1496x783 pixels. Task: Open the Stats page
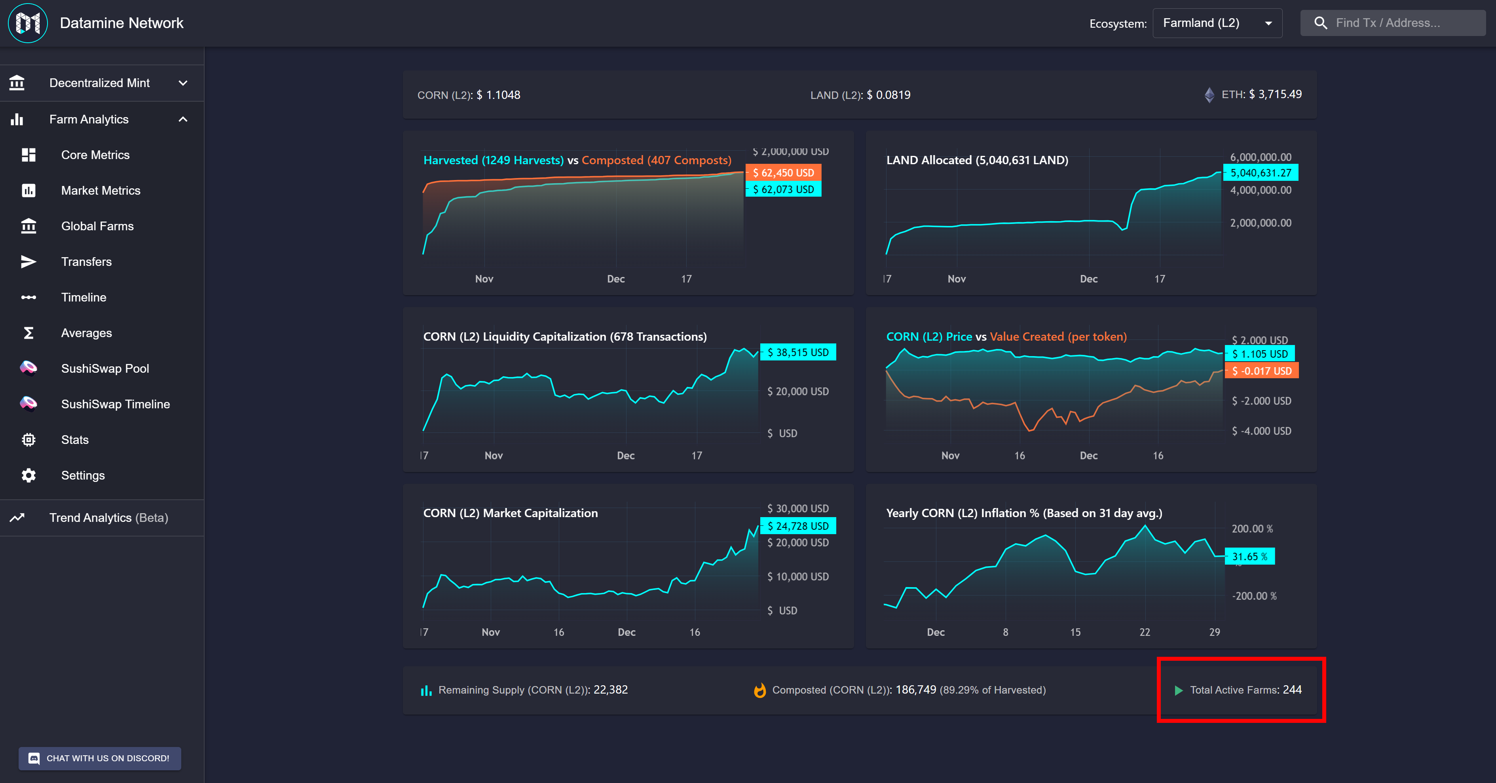[102, 440]
